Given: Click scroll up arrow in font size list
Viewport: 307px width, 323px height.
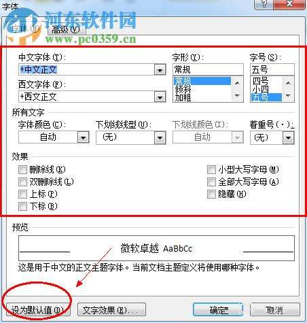Looking at the screenshot, I should [x=288, y=84].
